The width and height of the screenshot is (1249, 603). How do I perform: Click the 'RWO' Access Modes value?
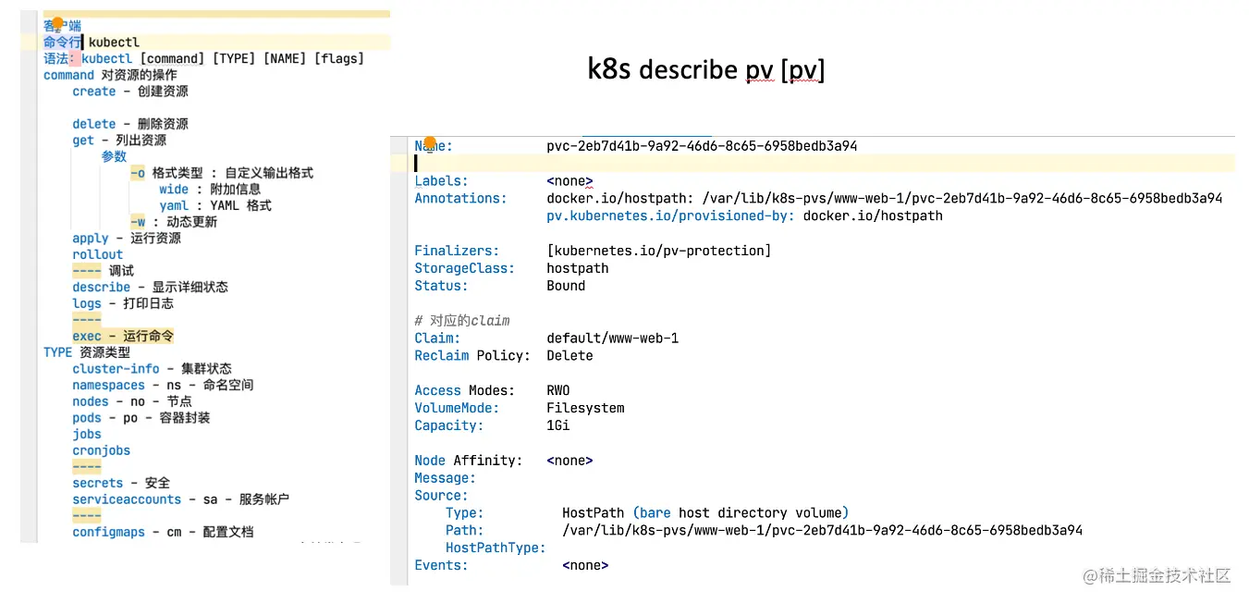coord(558,391)
